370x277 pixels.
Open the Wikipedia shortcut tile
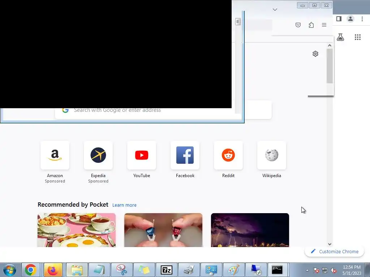click(x=272, y=155)
